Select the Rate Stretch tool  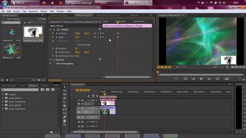point(65,102)
